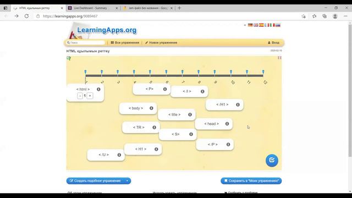
Task: Click timeline pin number 3
Action: coord(118,72)
